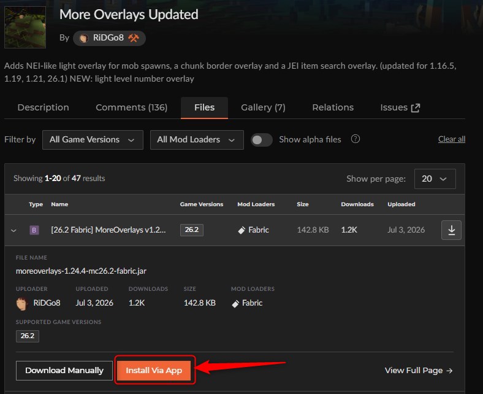Click the file name '[26.2 Fabric] MoreOverlays v1.2...'
This screenshot has width=483, height=394.
[x=108, y=230]
